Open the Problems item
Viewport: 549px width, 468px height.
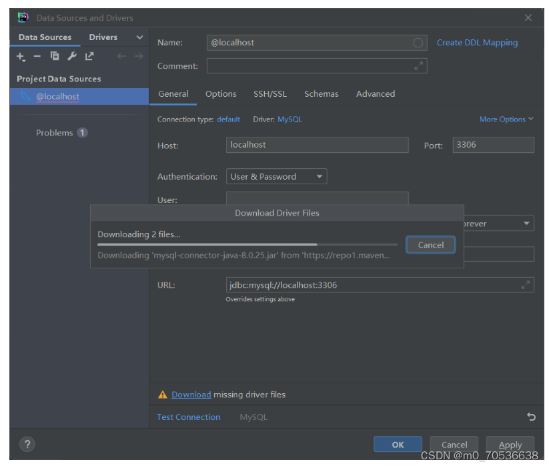[x=61, y=133]
